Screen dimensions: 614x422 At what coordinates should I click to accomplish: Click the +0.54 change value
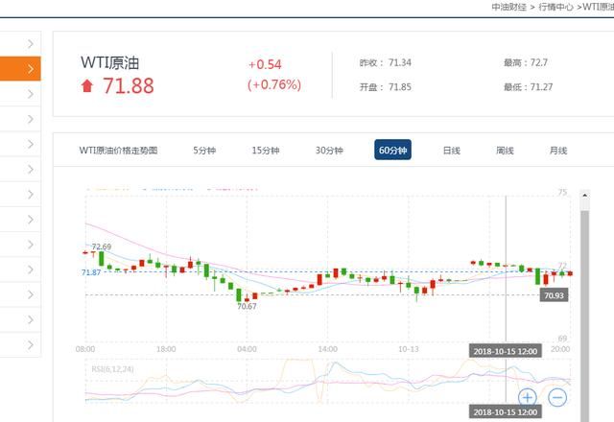265,64
